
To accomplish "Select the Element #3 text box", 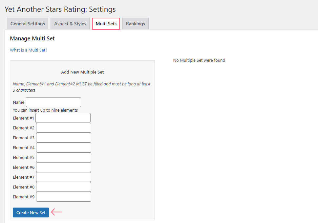I will (x=64, y=138).
